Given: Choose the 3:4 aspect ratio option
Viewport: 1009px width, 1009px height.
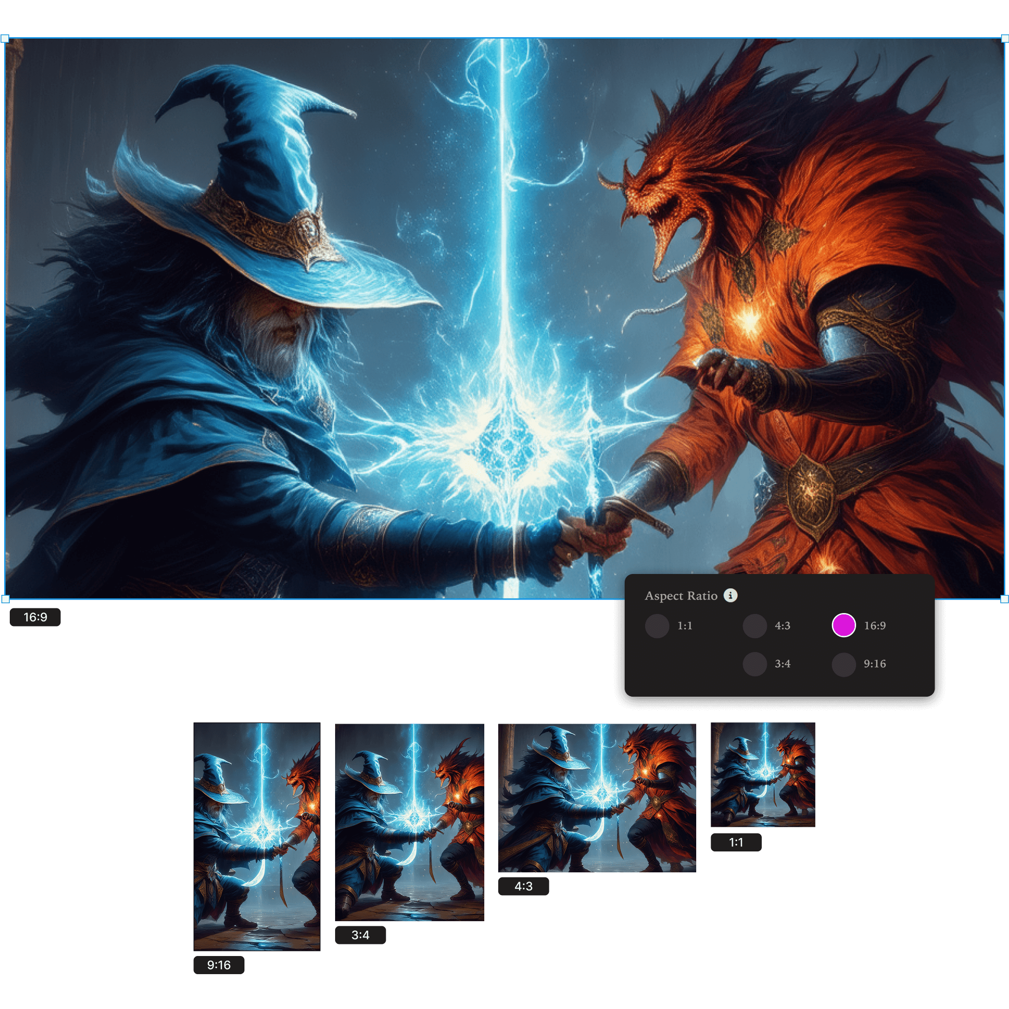Looking at the screenshot, I should [755, 664].
